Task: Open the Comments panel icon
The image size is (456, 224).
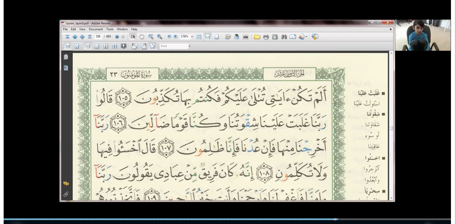Action: [66, 184]
